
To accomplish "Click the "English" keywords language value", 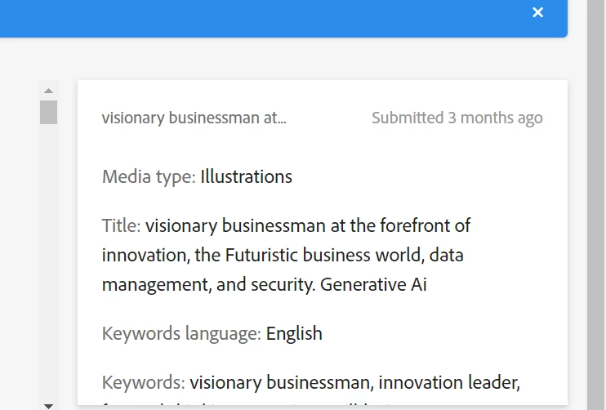I will 294,333.
